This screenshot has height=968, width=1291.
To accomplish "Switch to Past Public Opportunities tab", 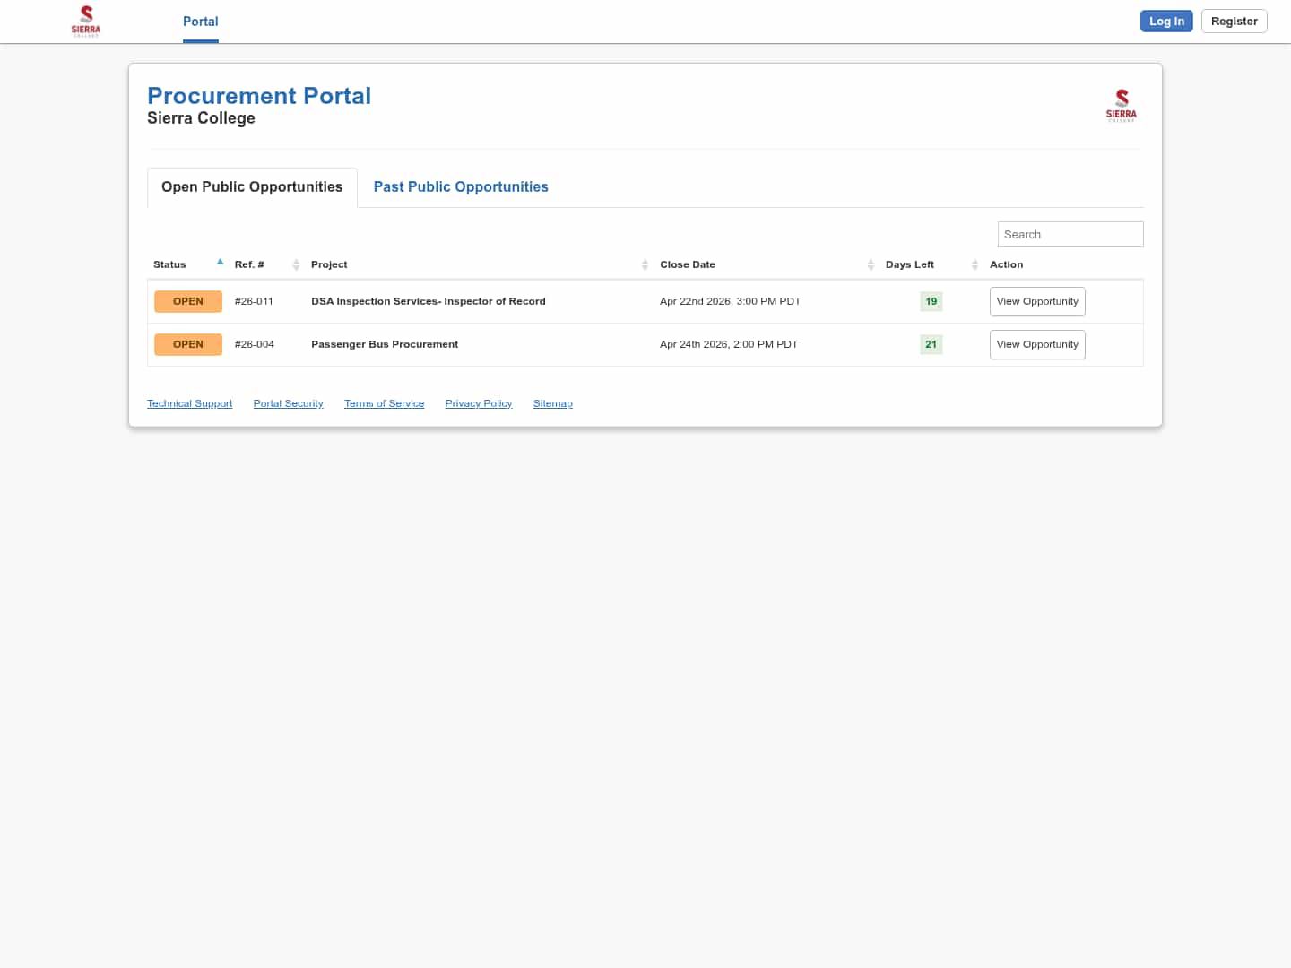I will 460,187.
